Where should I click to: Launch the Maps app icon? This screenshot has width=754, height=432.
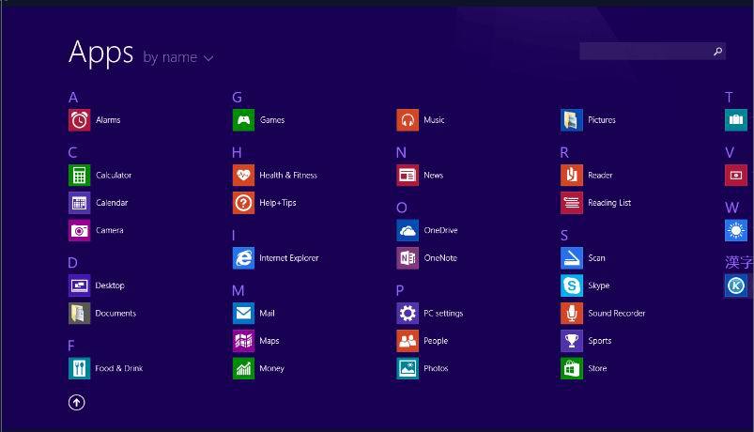pyautogui.click(x=243, y=341)
